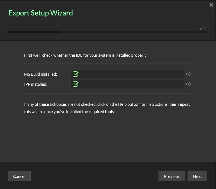Click the 'First we'll check whether the IDE' text
This screenshot has height=189, width=216.
tap(86, 55)
